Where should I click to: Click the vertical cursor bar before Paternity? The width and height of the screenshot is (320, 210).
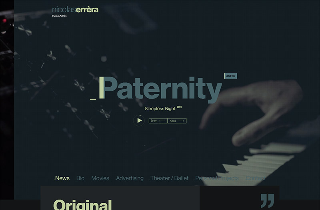pos(101,87)
